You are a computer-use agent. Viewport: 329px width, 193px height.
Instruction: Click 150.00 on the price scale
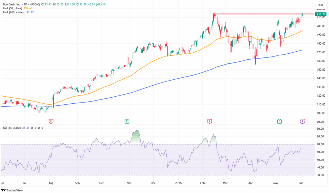321,70
